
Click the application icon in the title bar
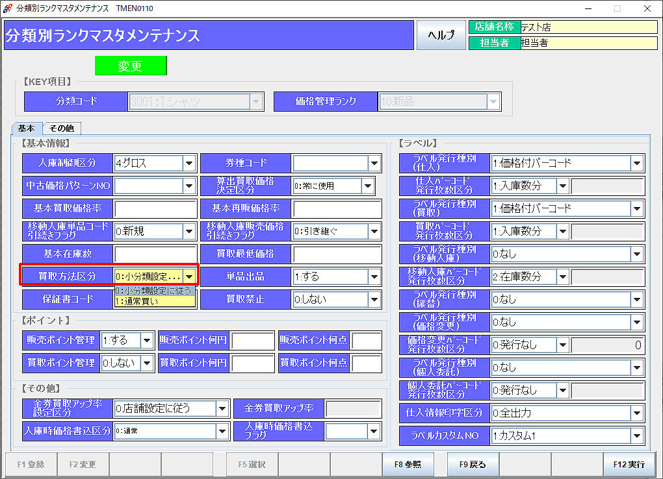click(x=6, y=8)
